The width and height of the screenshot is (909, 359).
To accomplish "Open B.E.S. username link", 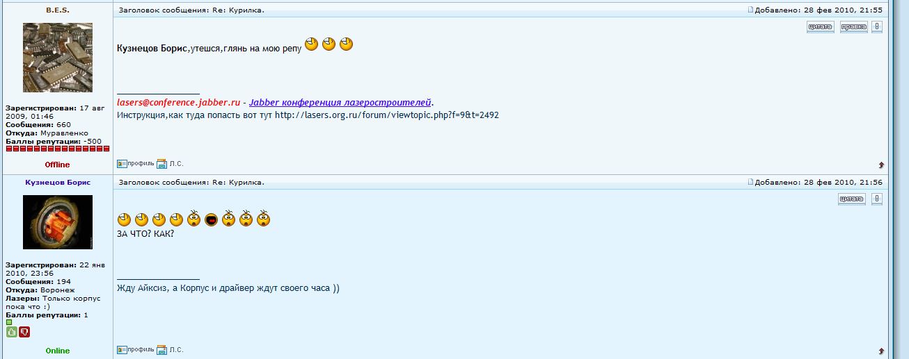I will [58, 10].
